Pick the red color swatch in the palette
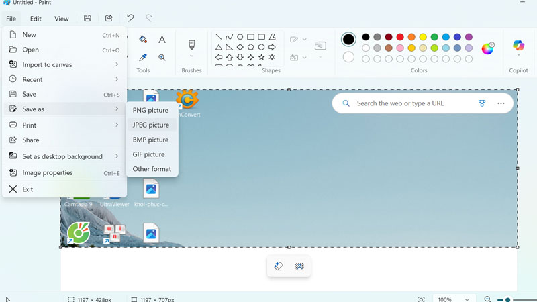 (x=400, y=37)
